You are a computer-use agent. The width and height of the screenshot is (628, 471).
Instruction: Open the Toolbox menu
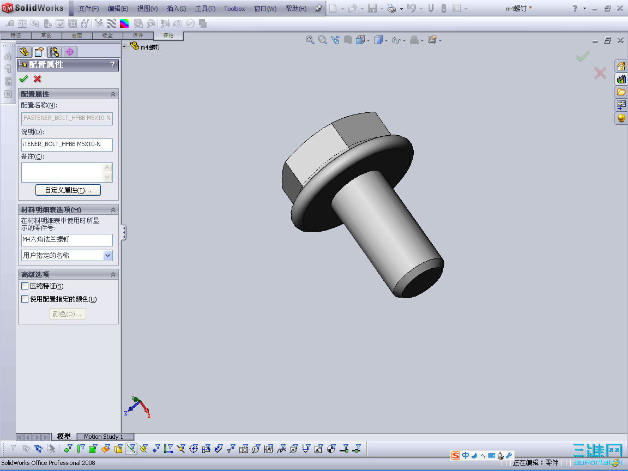tap(234, 8)
